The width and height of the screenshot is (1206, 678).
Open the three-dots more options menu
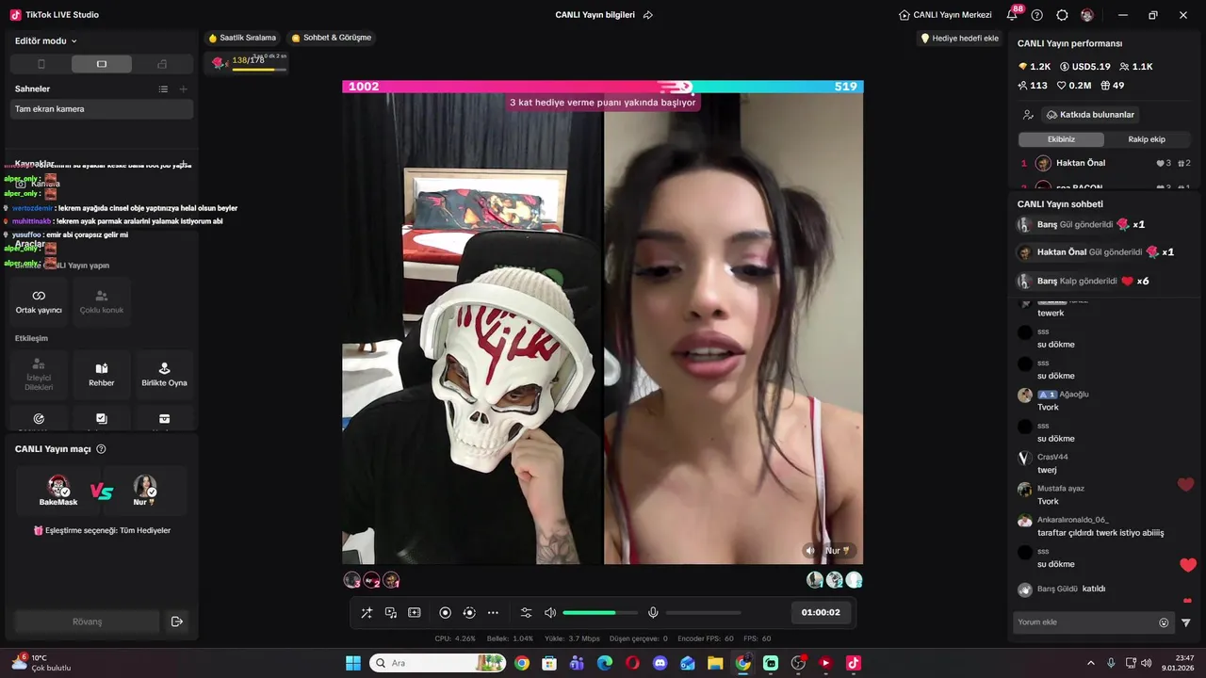tap(493, 613)
